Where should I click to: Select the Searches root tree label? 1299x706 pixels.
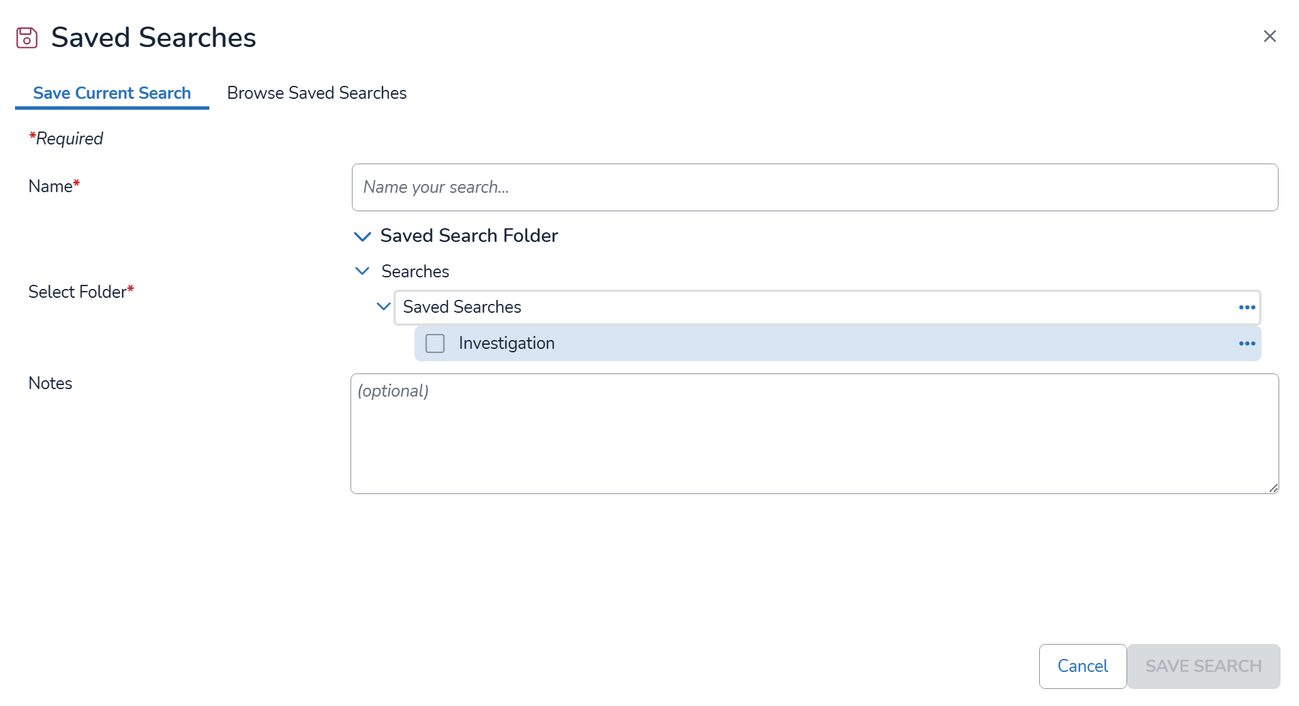[415, 271]
